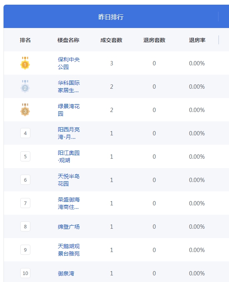Click 退房套数 value 0 for 天鹅湖观景台雅苑

[x=154, y=250]
